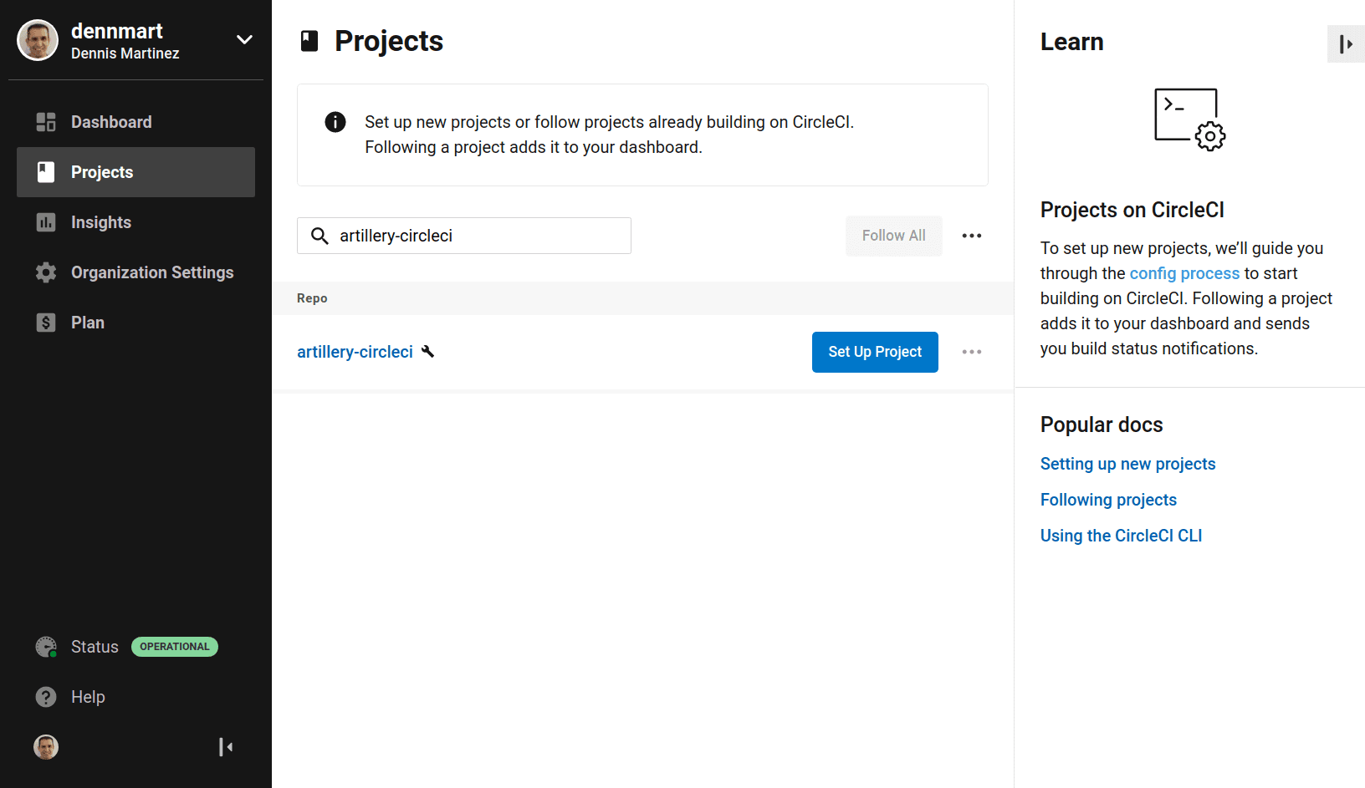1365x788 pixels.
Task: Open the Dashboard from the sidebar
Action: pyautogui.click(x=110, y=122)
